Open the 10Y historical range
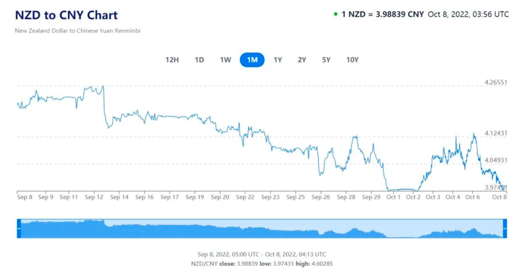This screenshot has width=518, height=273. click(352, 60)
